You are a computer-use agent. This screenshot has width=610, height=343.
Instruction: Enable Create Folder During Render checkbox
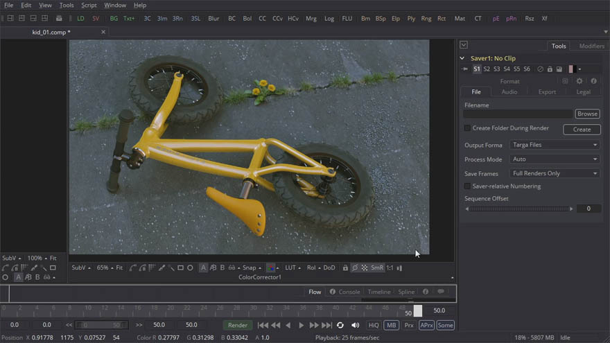[467, 128]
